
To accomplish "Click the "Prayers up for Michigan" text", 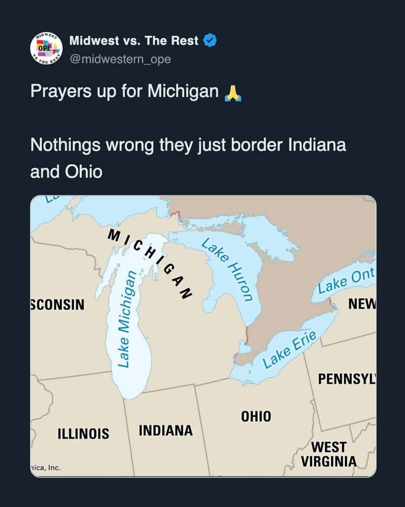I will click(124, 91).
